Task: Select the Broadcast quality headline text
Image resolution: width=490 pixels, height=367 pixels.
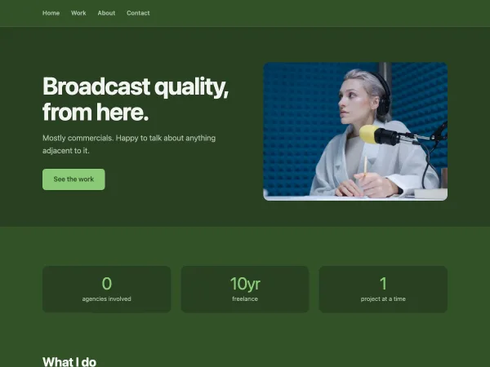Action: (136, 99)
